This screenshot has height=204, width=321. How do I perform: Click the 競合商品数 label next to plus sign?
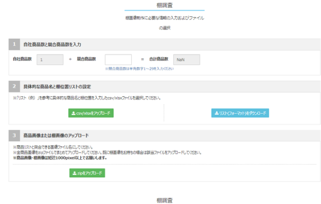87,59
